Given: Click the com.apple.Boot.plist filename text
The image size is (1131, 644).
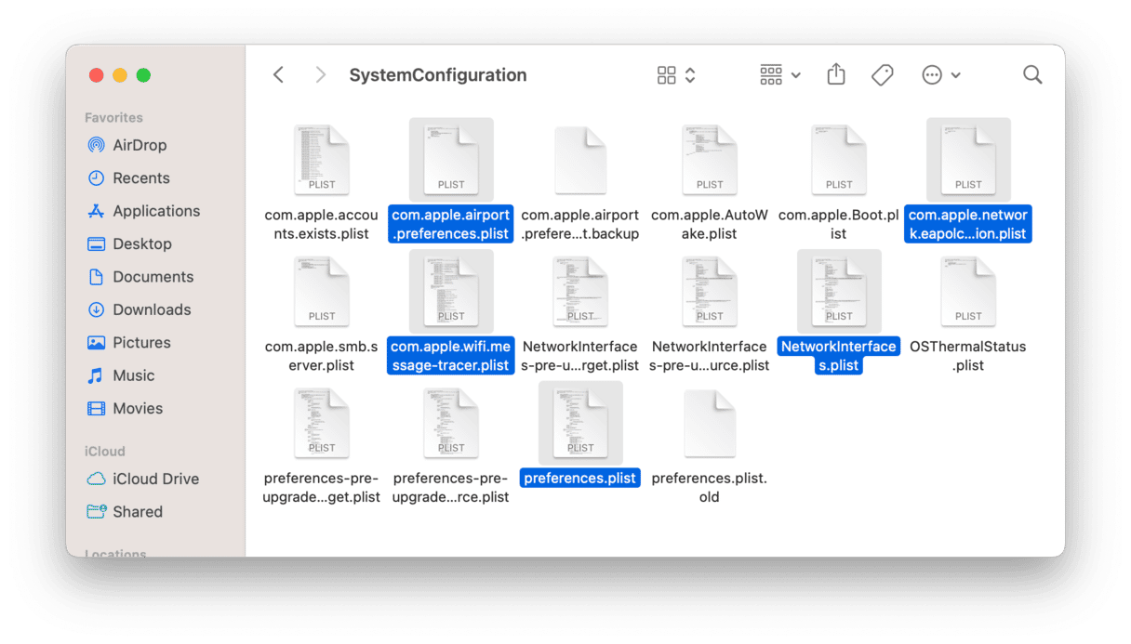Looking at the screenshot, I should coord(839,224).
